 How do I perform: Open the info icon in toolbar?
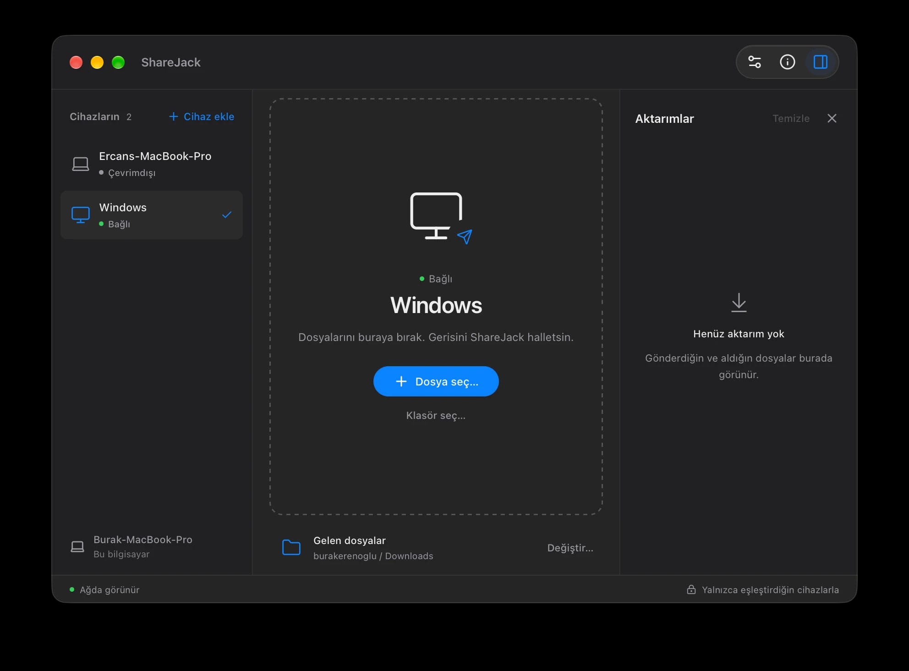[788, 62]
